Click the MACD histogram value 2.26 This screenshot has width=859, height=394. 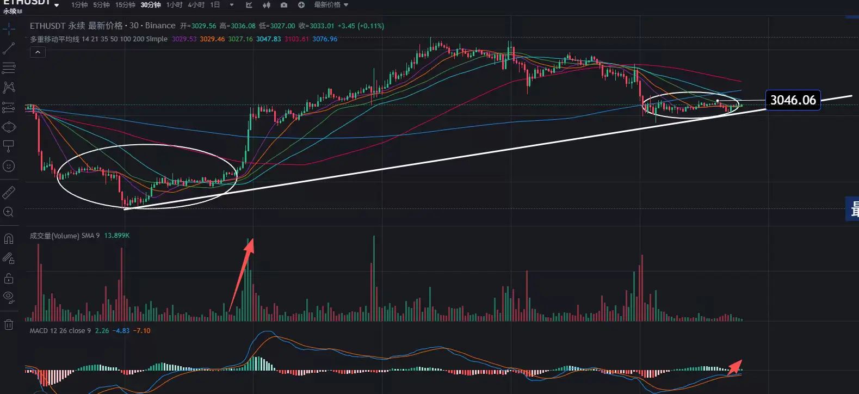[x=102, y=330]
